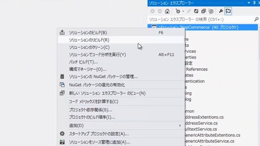This screenshot has height=146, width=260.
Task: Select the GenericAttributeExtentions.cs file
Action: [x=212, y=135]
